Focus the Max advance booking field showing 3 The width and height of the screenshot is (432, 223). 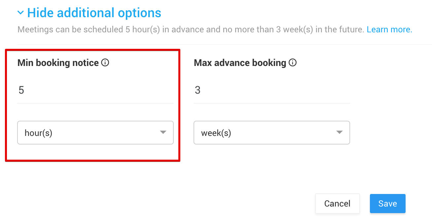click(272, 90)
